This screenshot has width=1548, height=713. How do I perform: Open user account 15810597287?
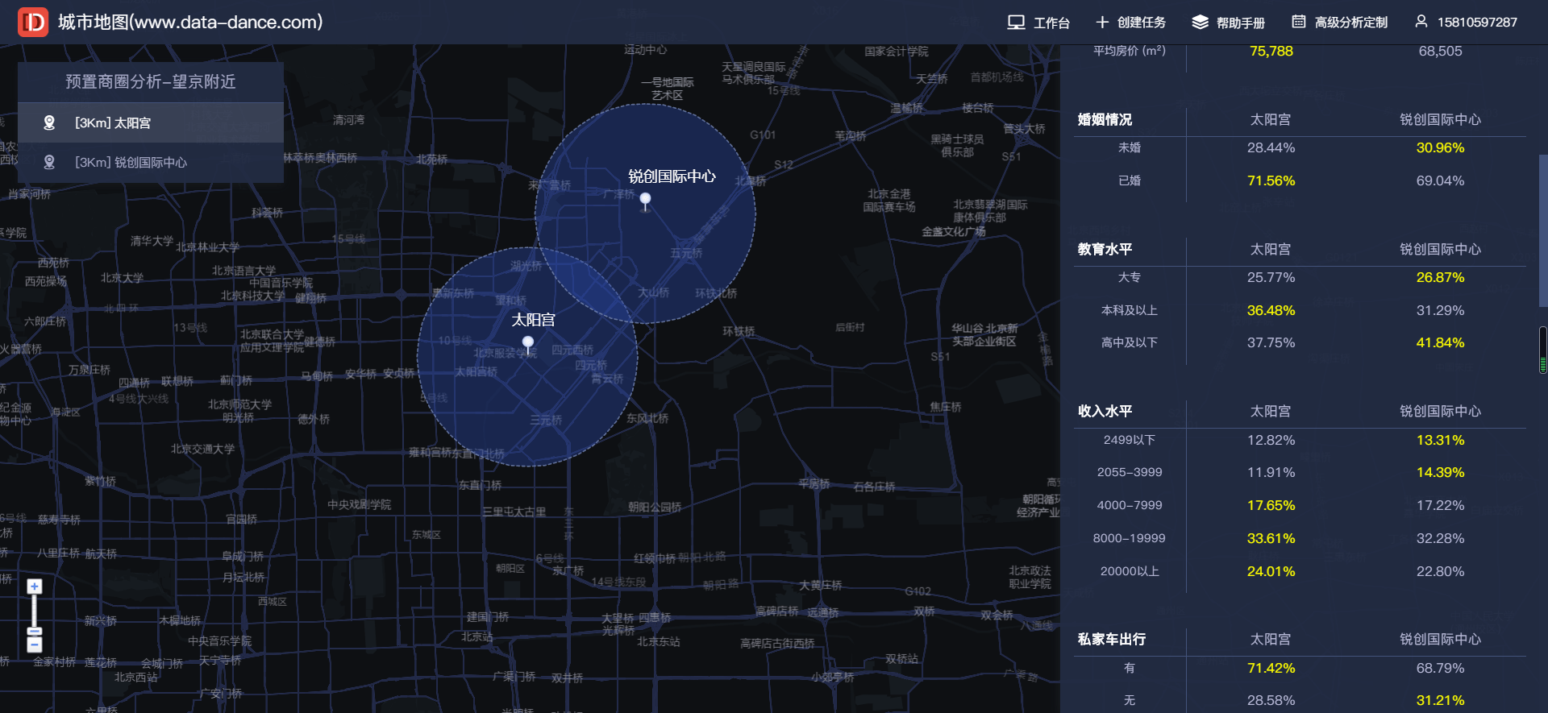coord(1466,22)
